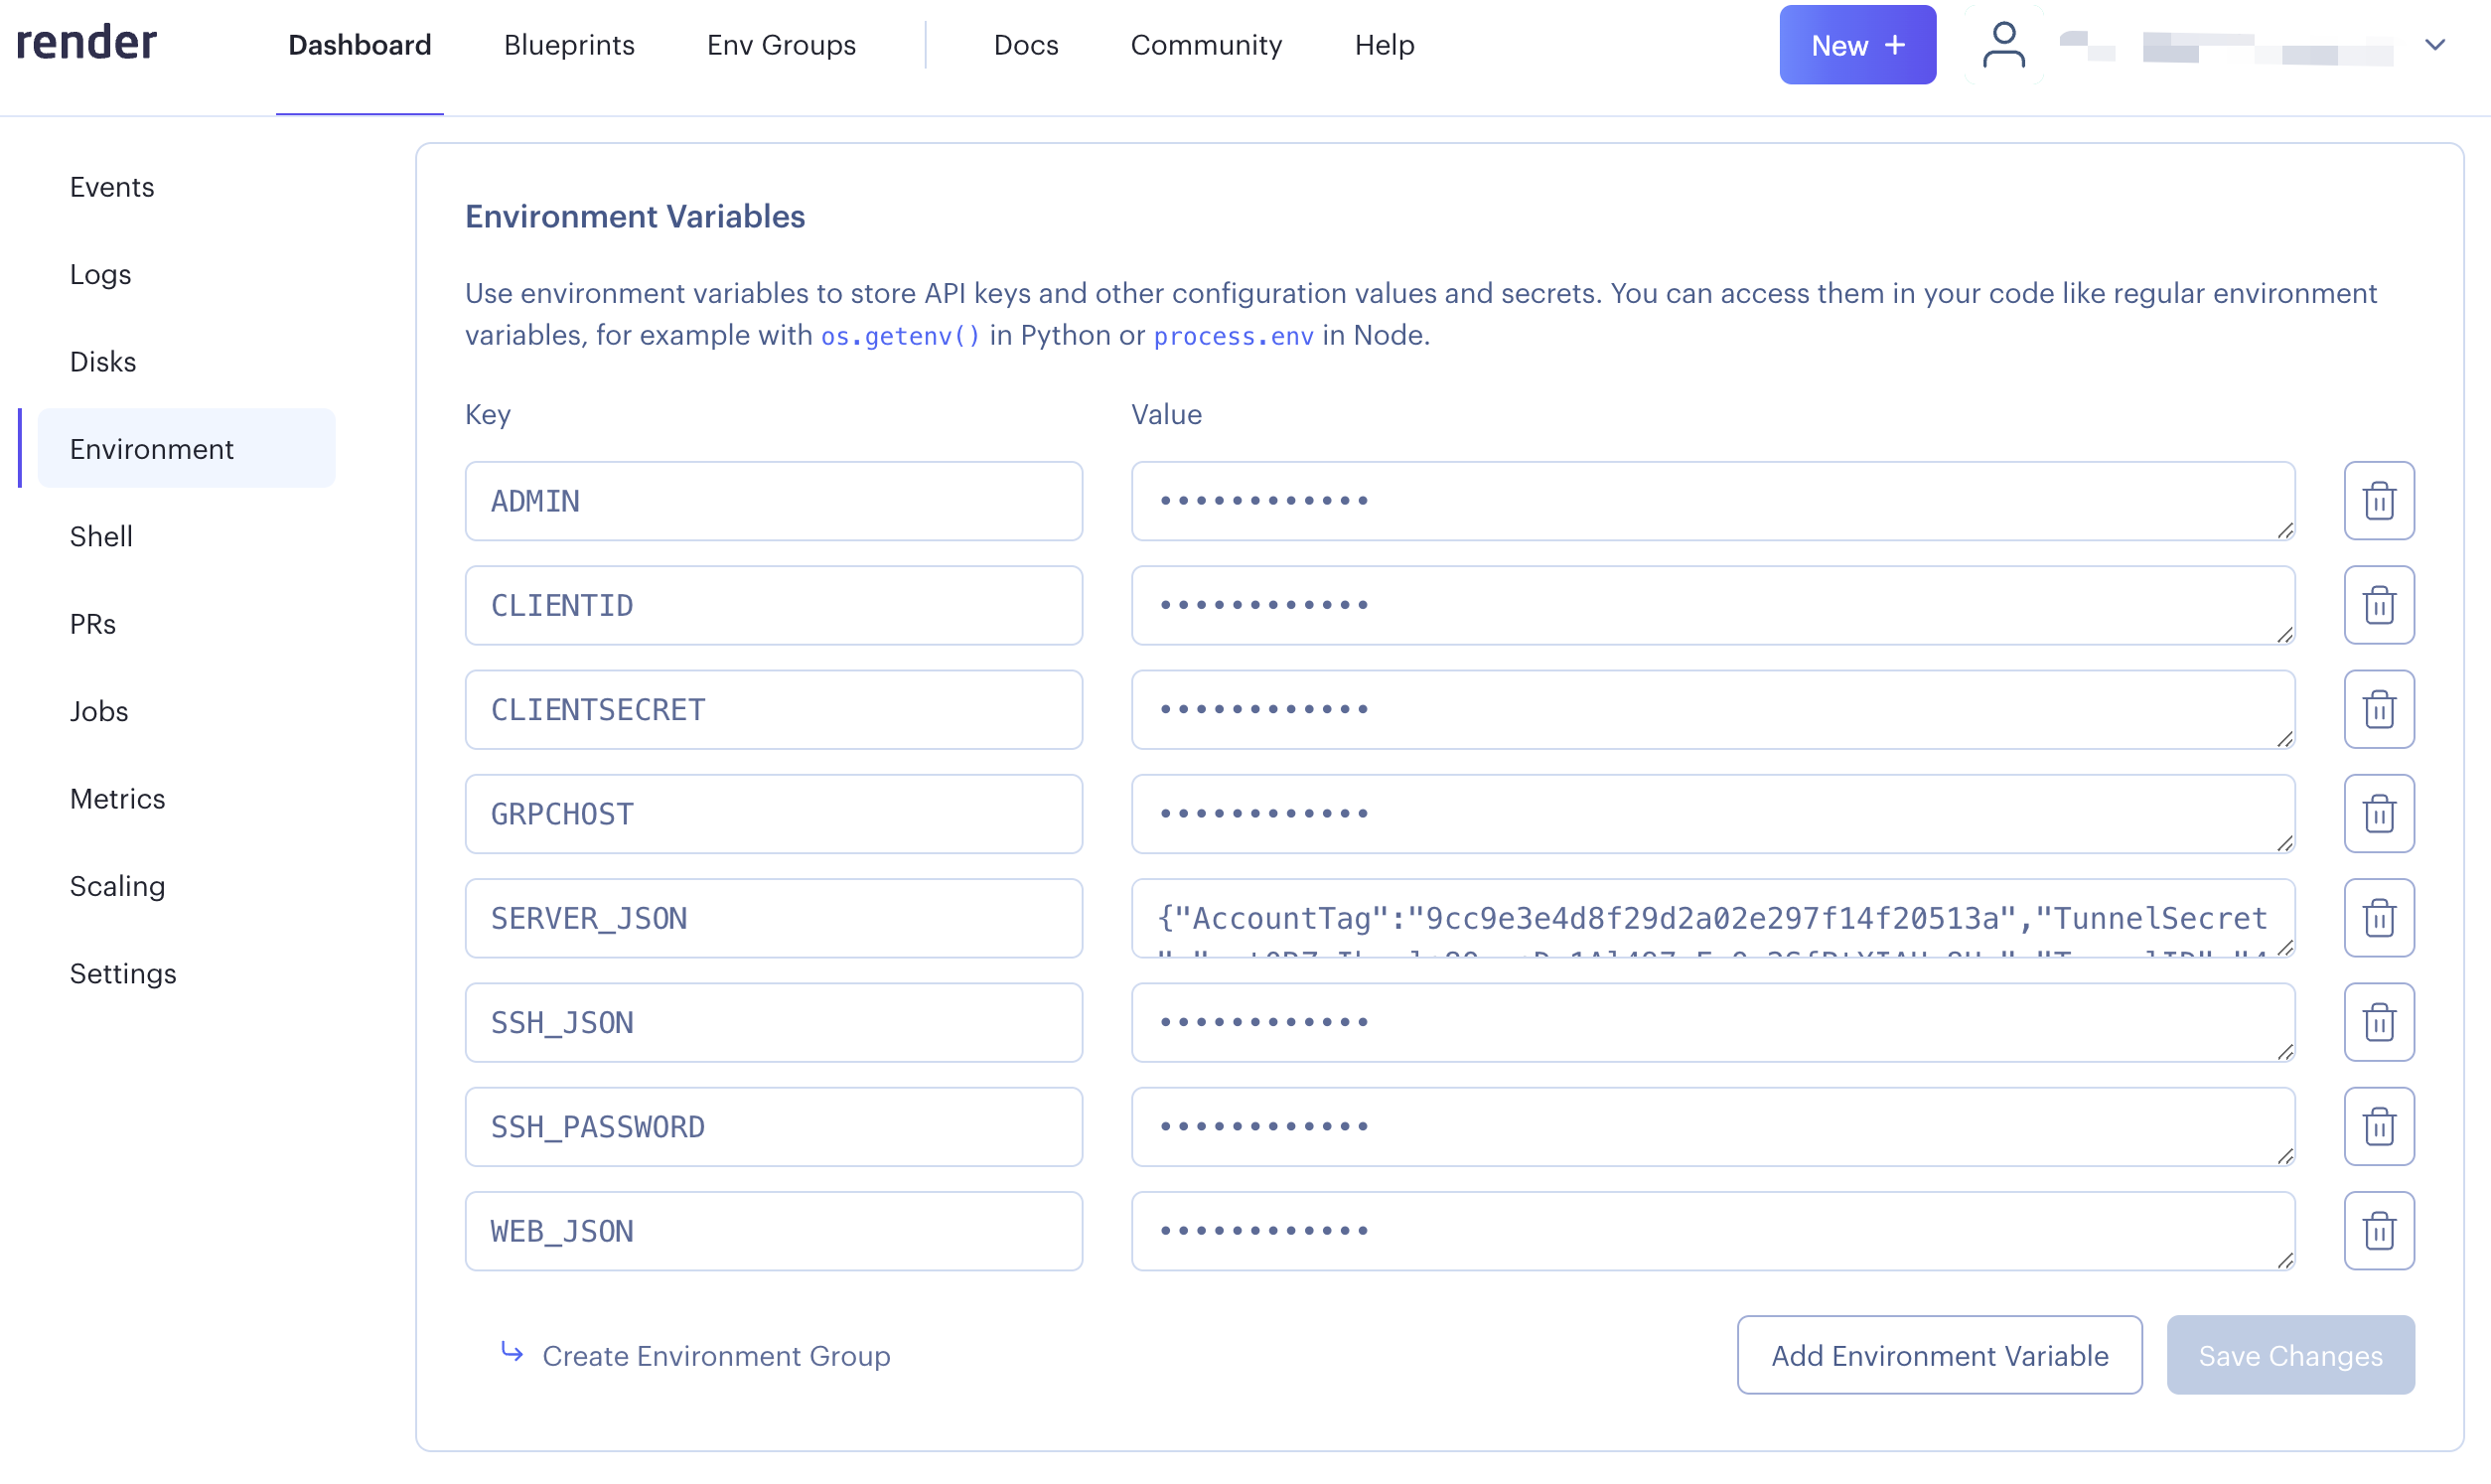Viewport: 2491px width, 1484px height.
Task: Click the New button
Action: coord(1856,44)
